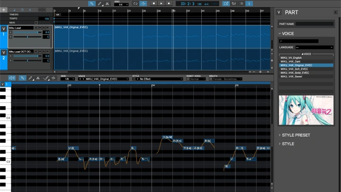Click the MAIN row lock icon
Viewport: 341px width, 192px height.
click(36, 23)
